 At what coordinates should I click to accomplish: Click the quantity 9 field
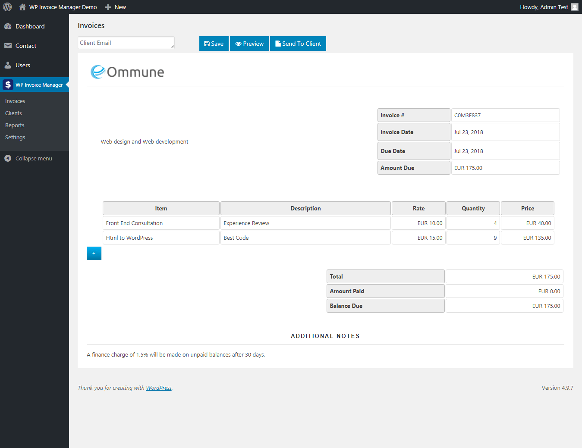(473, 238)
